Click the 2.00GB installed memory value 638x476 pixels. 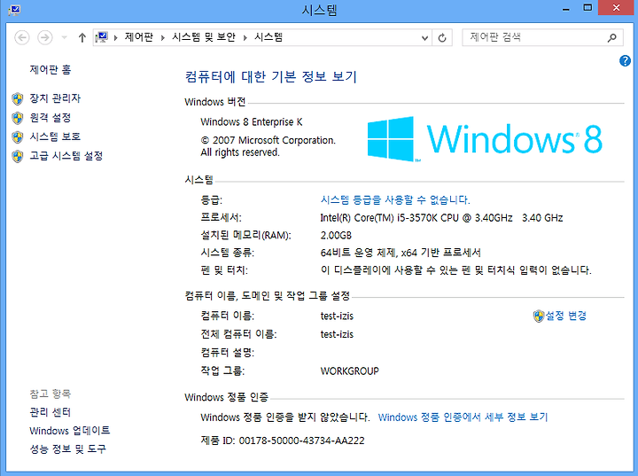pyautogui.click(x=336, y=236)
